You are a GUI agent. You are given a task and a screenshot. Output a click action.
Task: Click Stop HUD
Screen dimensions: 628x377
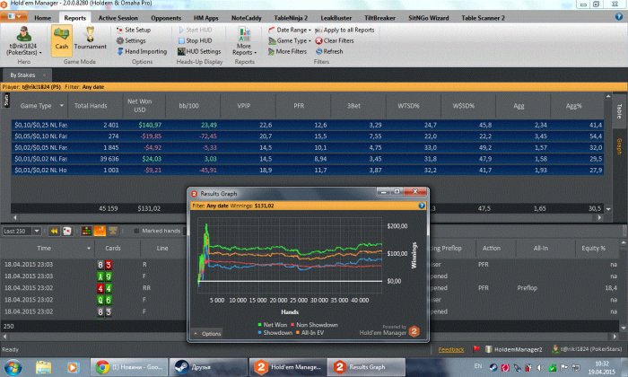(x=195, y=41)
